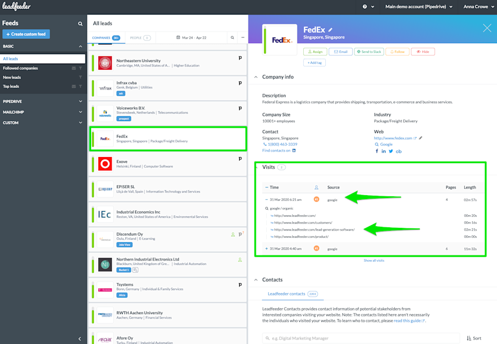Click the lead-generation-software page URL

pos(314,230)
